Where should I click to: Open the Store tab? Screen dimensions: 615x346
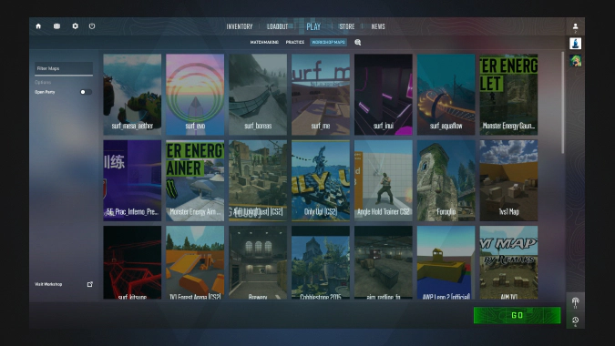pyautogui.click(x=347, y=26)
